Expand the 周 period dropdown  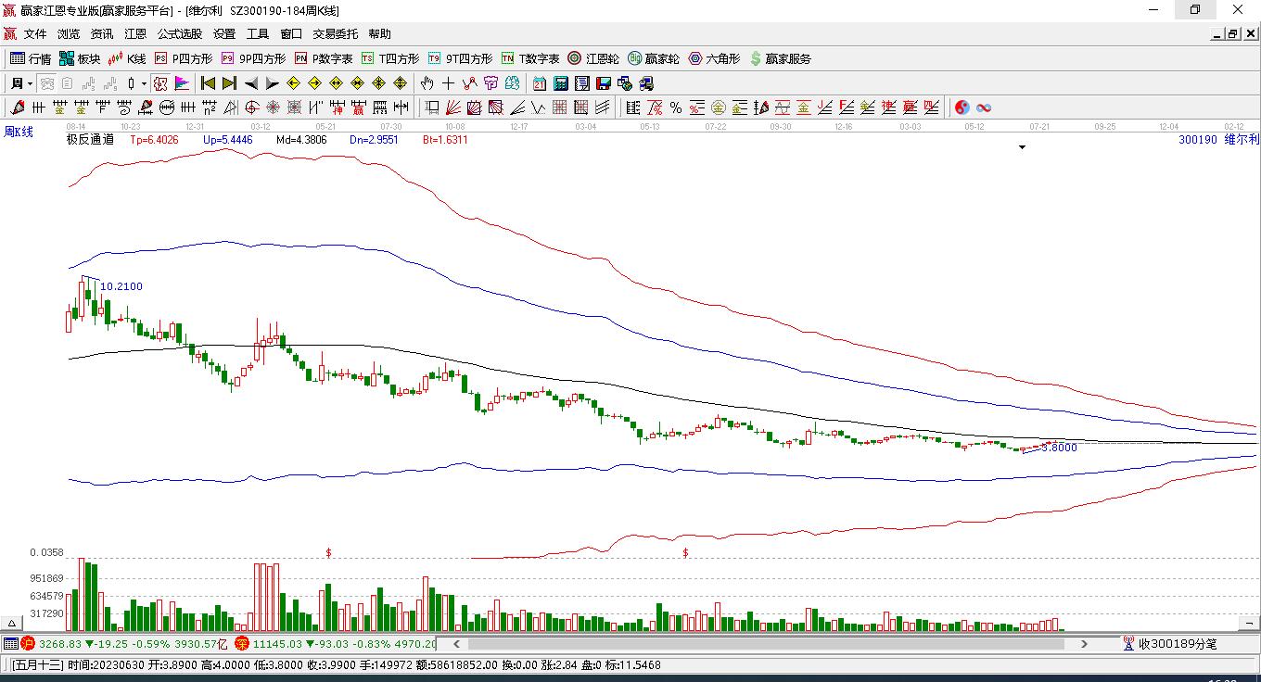(x=30, y=83)
